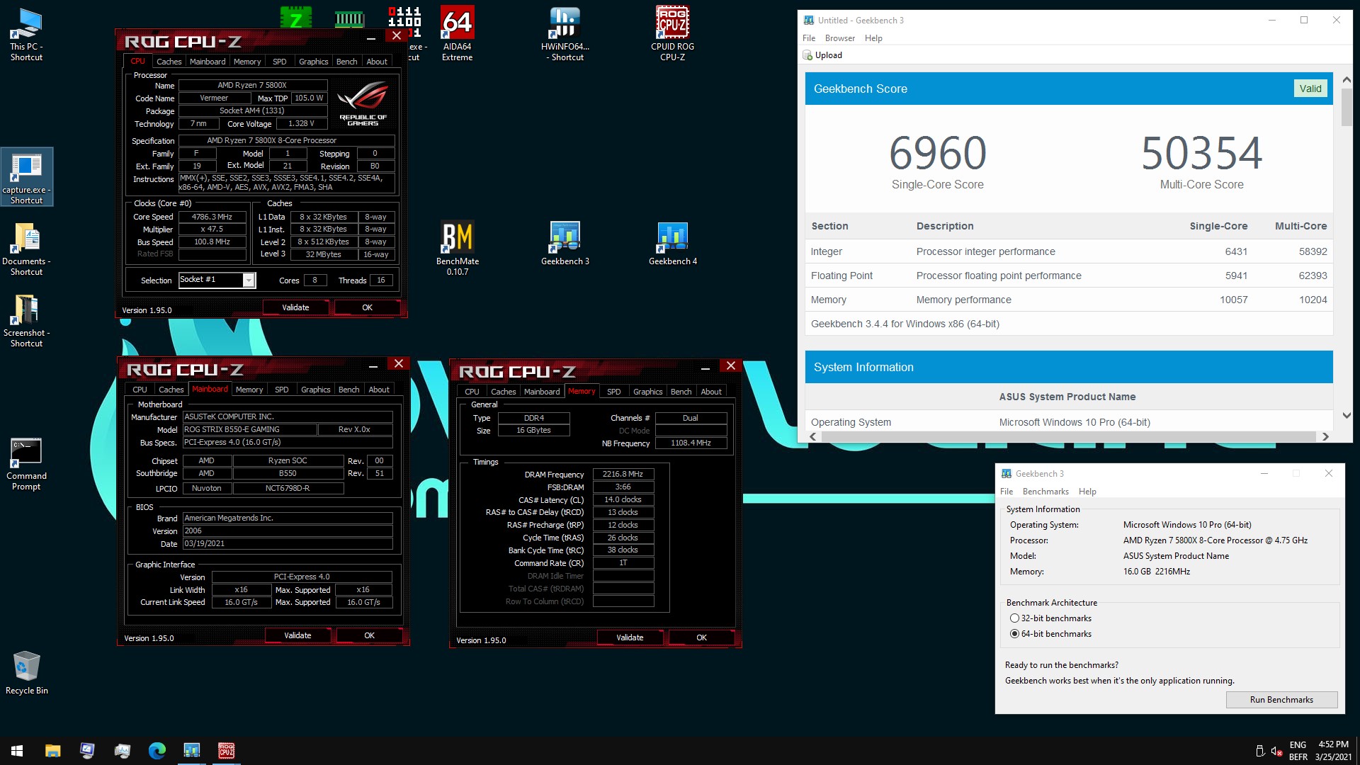Click the Geekbench Upload toolbar icon
This screenshot has height=765, width=1360.
807,55
